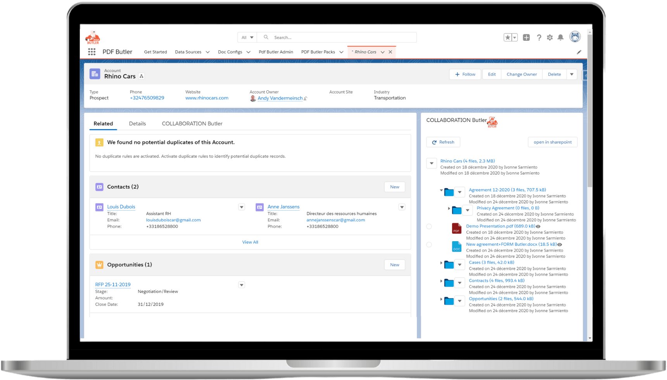Open the PDF Butler Packs menu chevron
This screenshot has width=667, height=380.
341,52
